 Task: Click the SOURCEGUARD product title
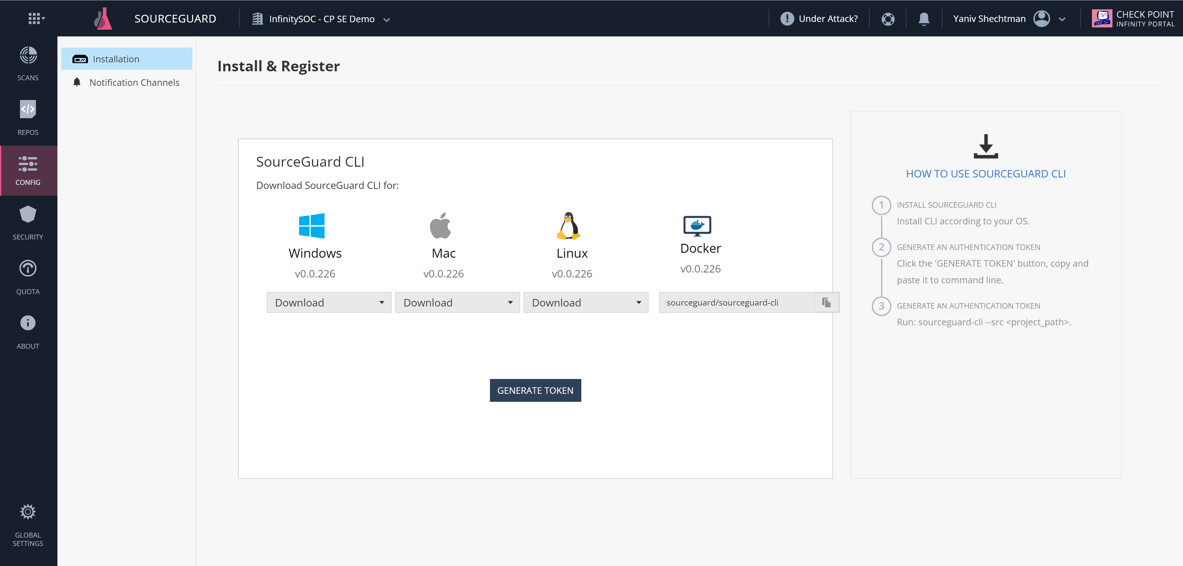click(x=175, y=19)
